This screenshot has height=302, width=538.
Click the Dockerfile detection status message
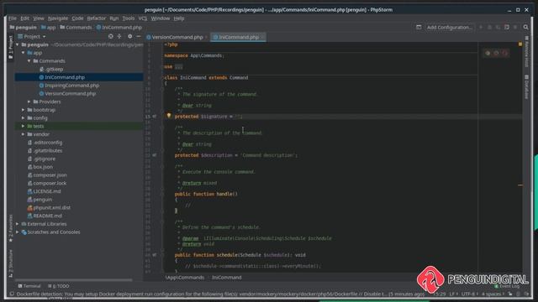(219, 294)
